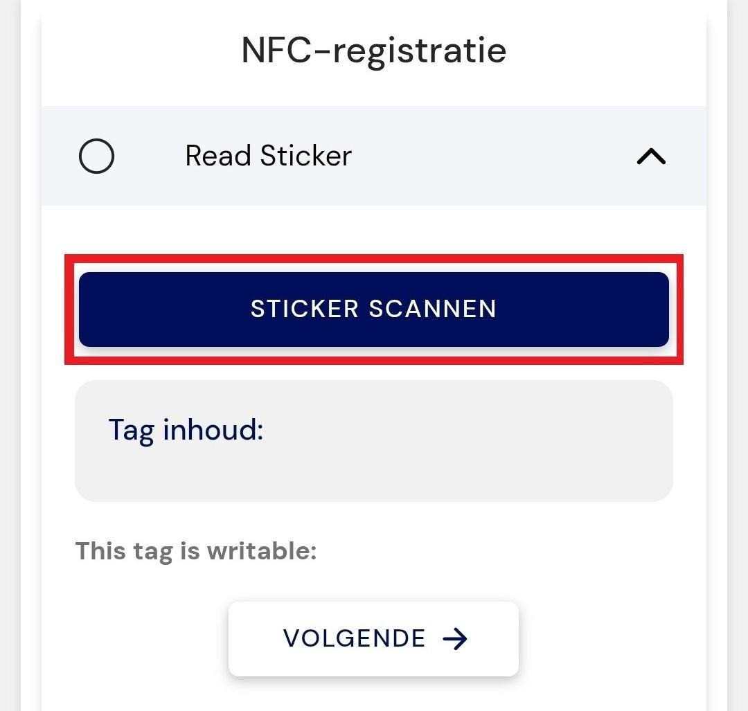The image size is (748, 711).
Task: Click the Read Sticker step label
Action: click(x=269, y=156)
